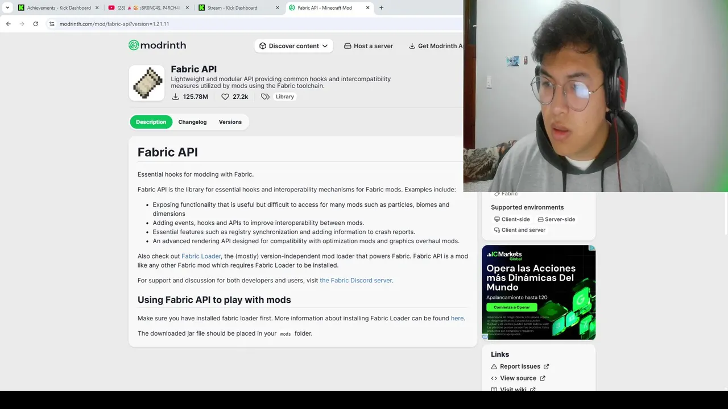Close the YouTube tab

point(187,8)
